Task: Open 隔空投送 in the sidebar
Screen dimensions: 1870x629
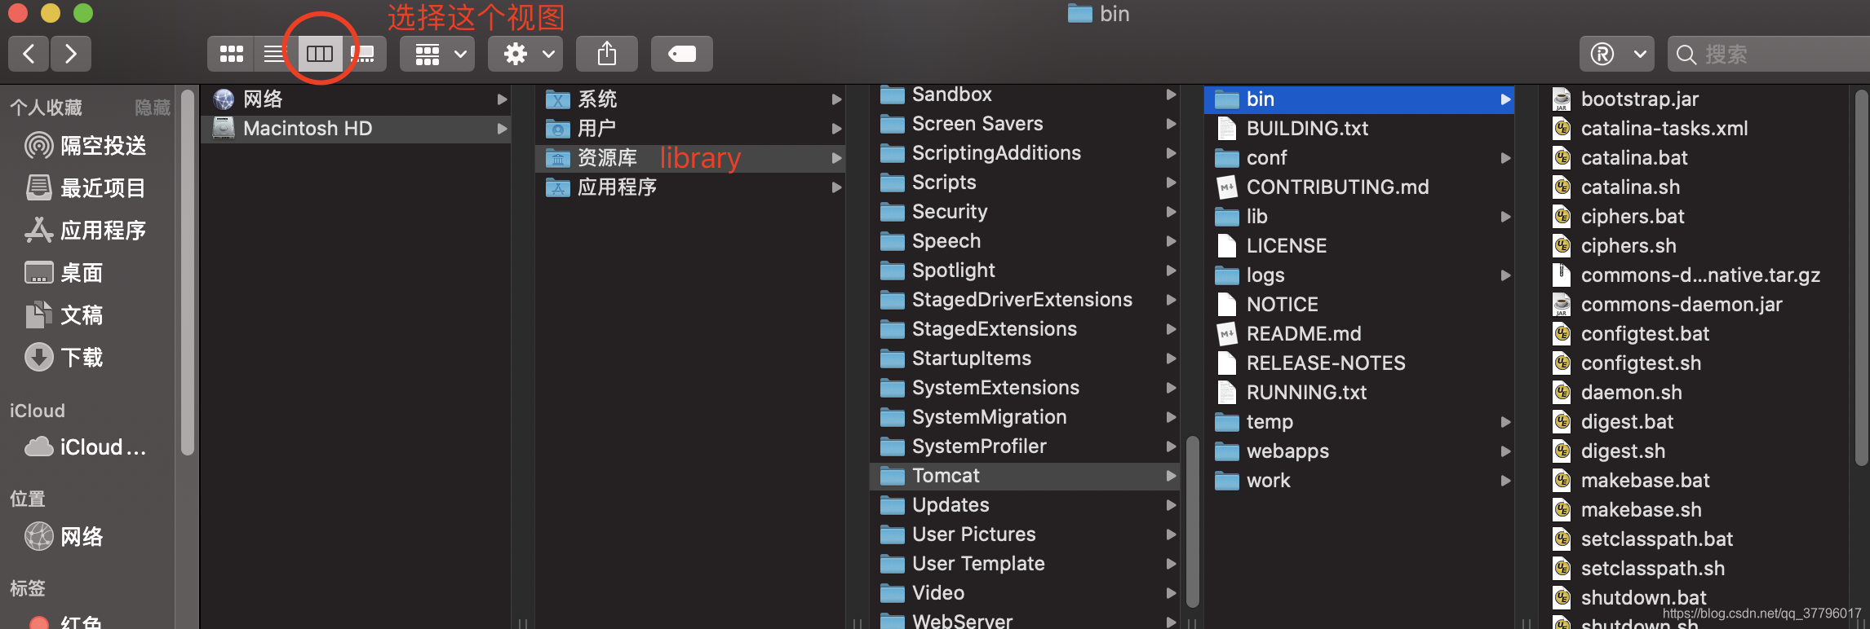Action: (86, 146)
